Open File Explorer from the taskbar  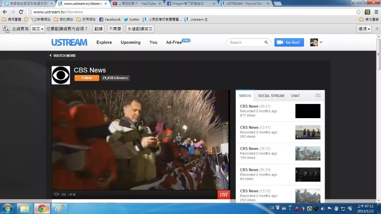(25, 208)
